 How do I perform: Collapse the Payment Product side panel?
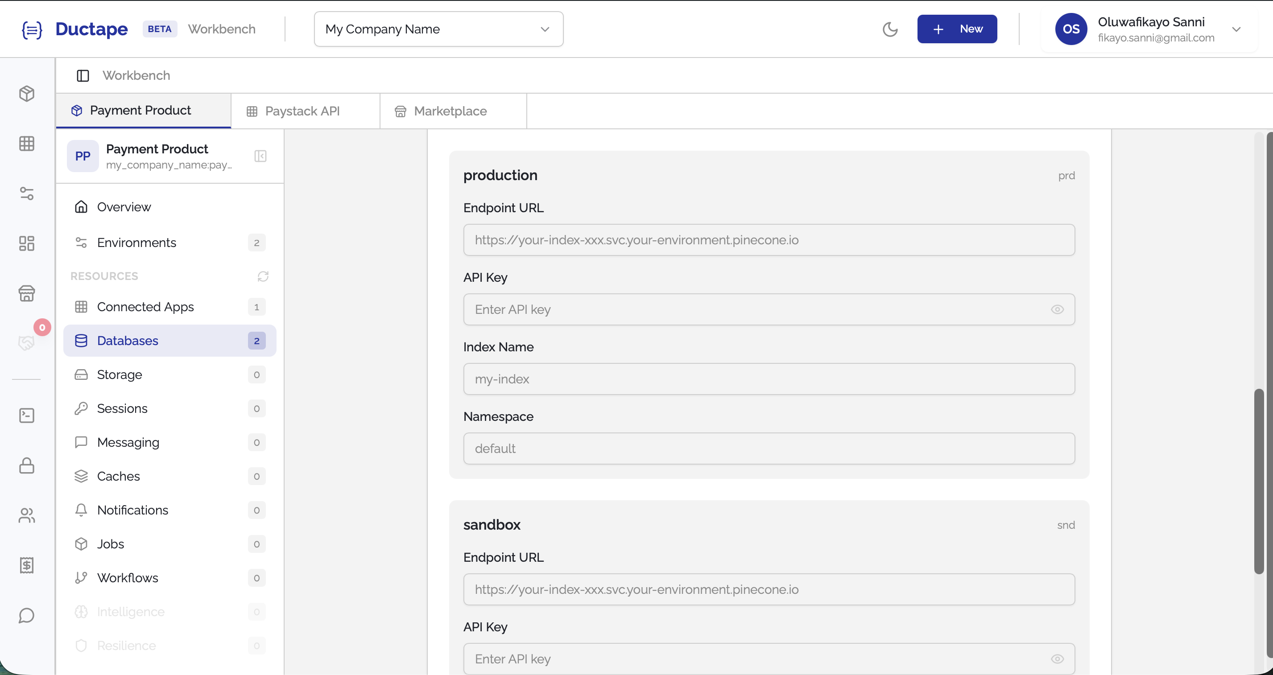260,156
